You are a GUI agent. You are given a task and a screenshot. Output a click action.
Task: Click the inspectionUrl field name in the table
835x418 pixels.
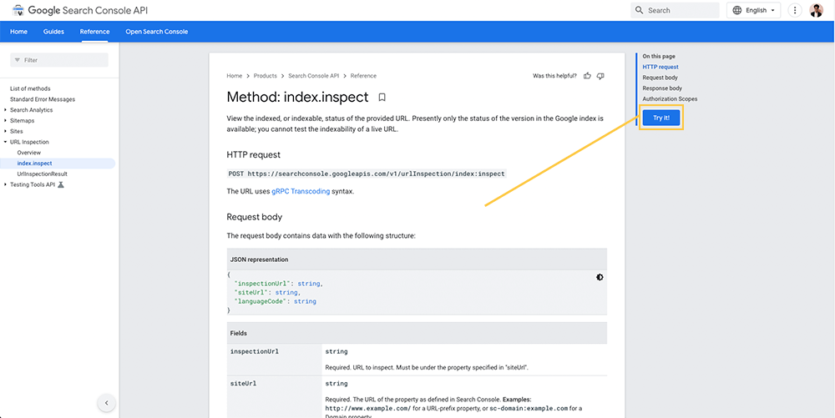click(255, 351)
